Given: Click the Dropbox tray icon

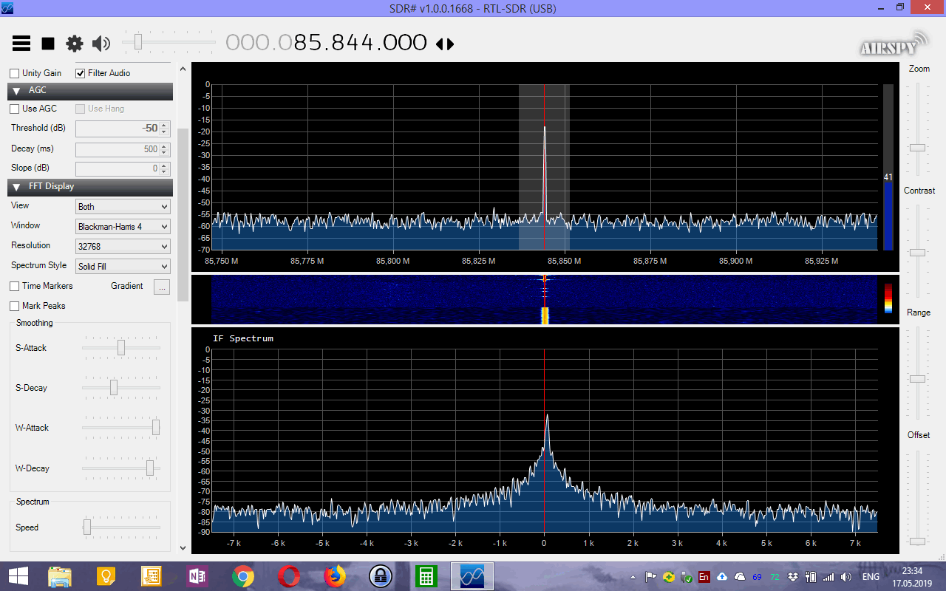Looking at the screenshot, I should pos(793,577).
